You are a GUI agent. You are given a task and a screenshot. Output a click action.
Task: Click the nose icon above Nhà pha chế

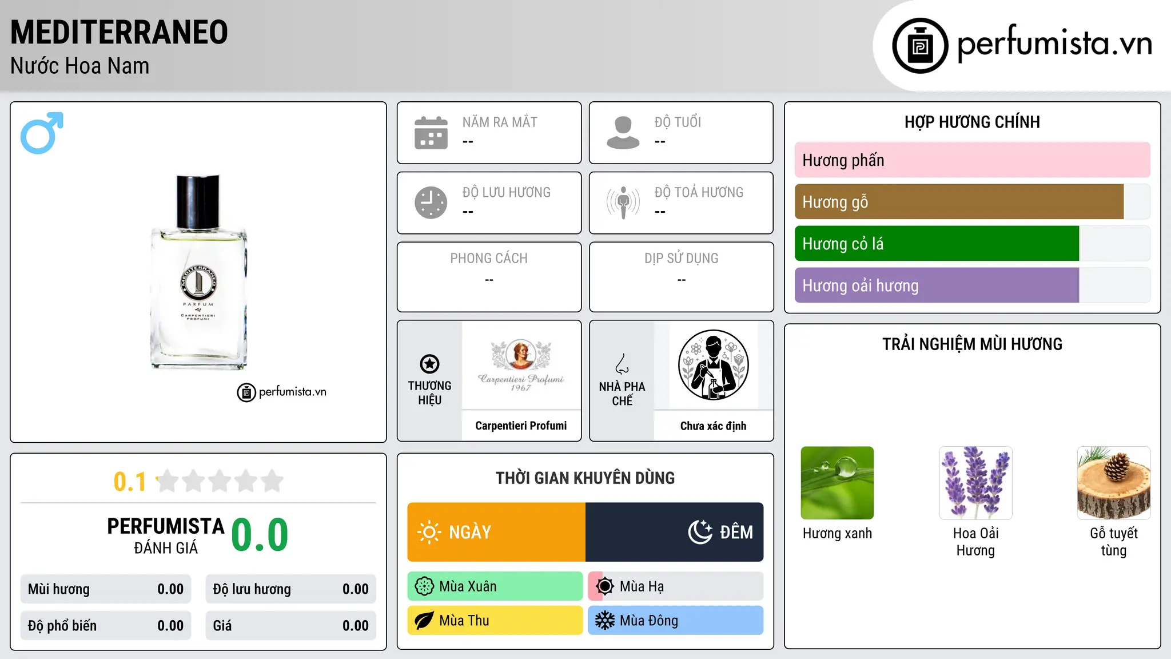coord(622,364)
